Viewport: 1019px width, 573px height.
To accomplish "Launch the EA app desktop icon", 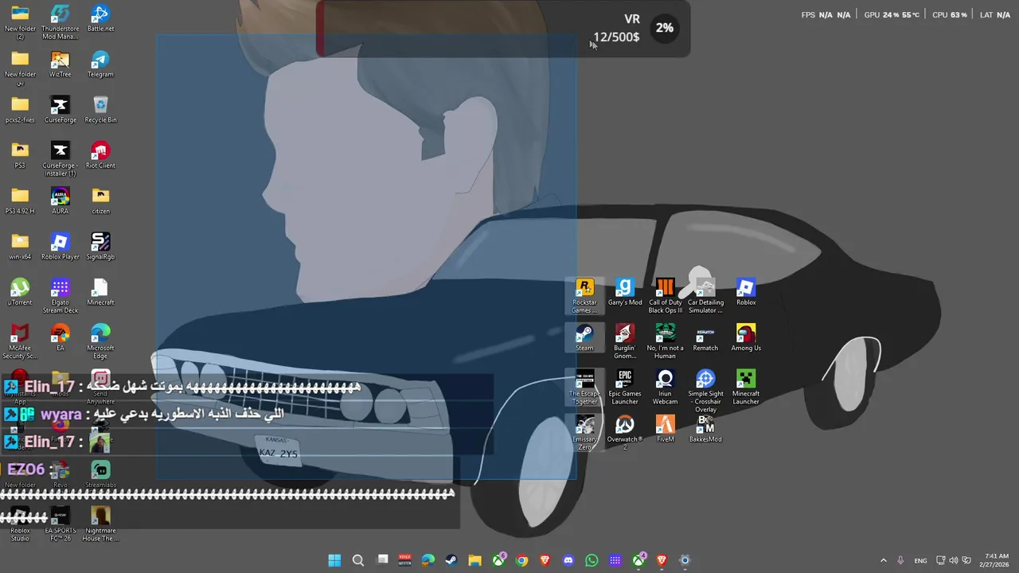I will (60, 338).
